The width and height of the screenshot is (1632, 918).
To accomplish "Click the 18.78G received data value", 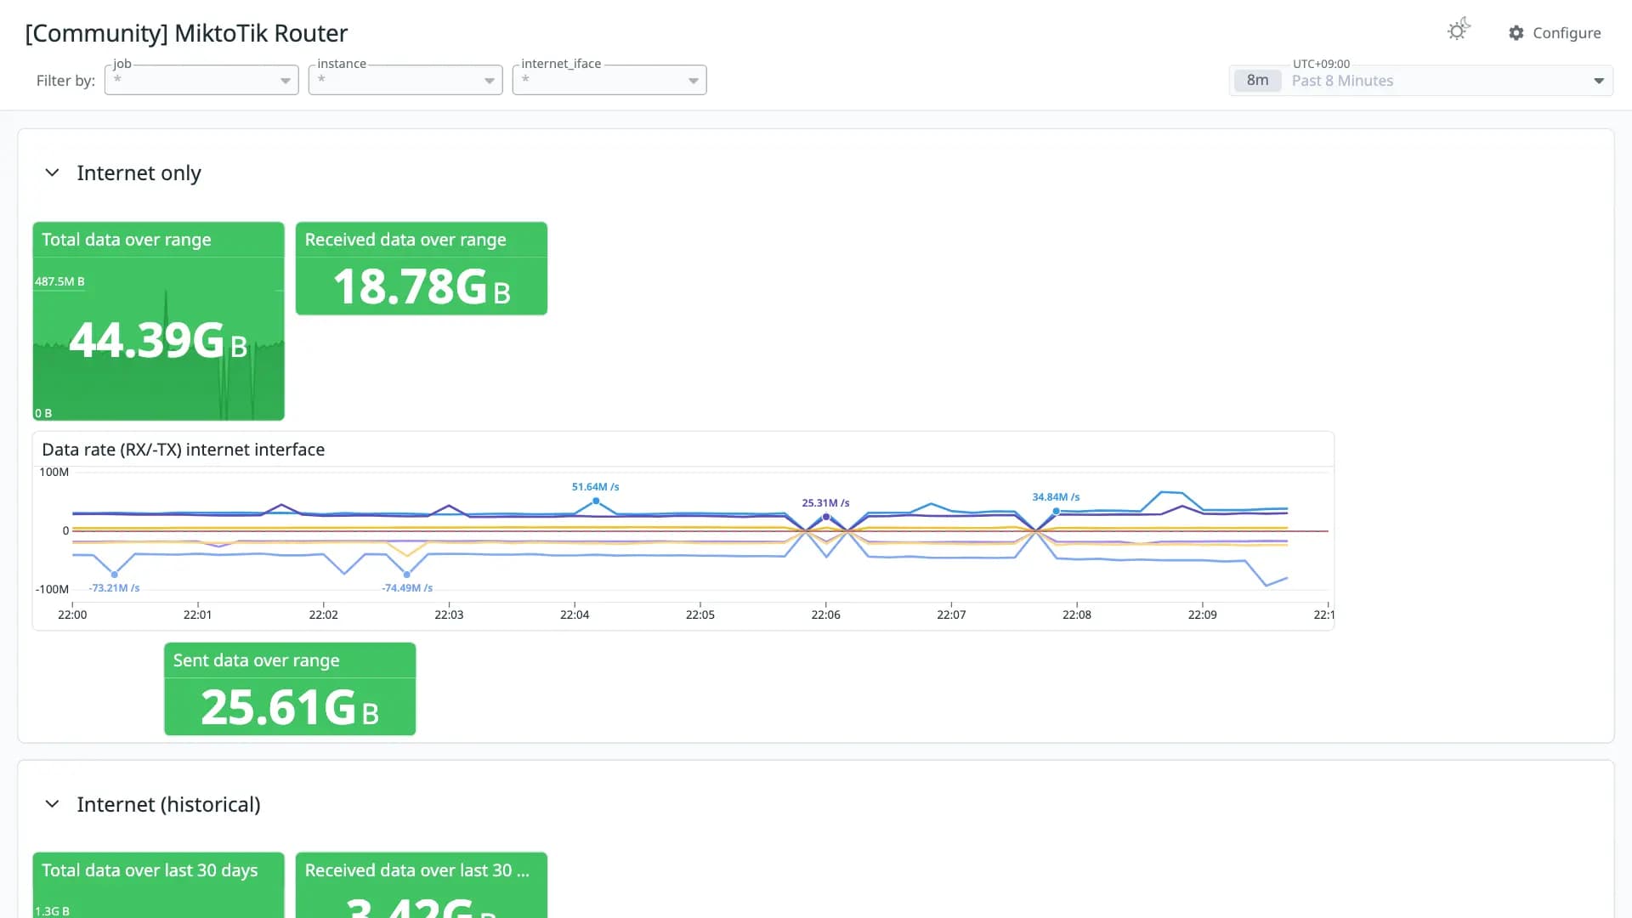I will 422,286.
